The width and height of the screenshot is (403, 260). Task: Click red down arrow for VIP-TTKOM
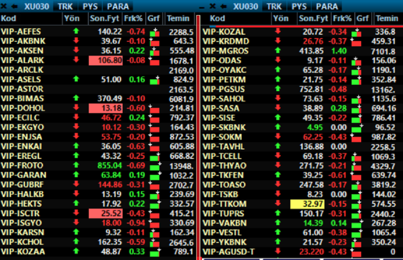[x=278, y=204]
